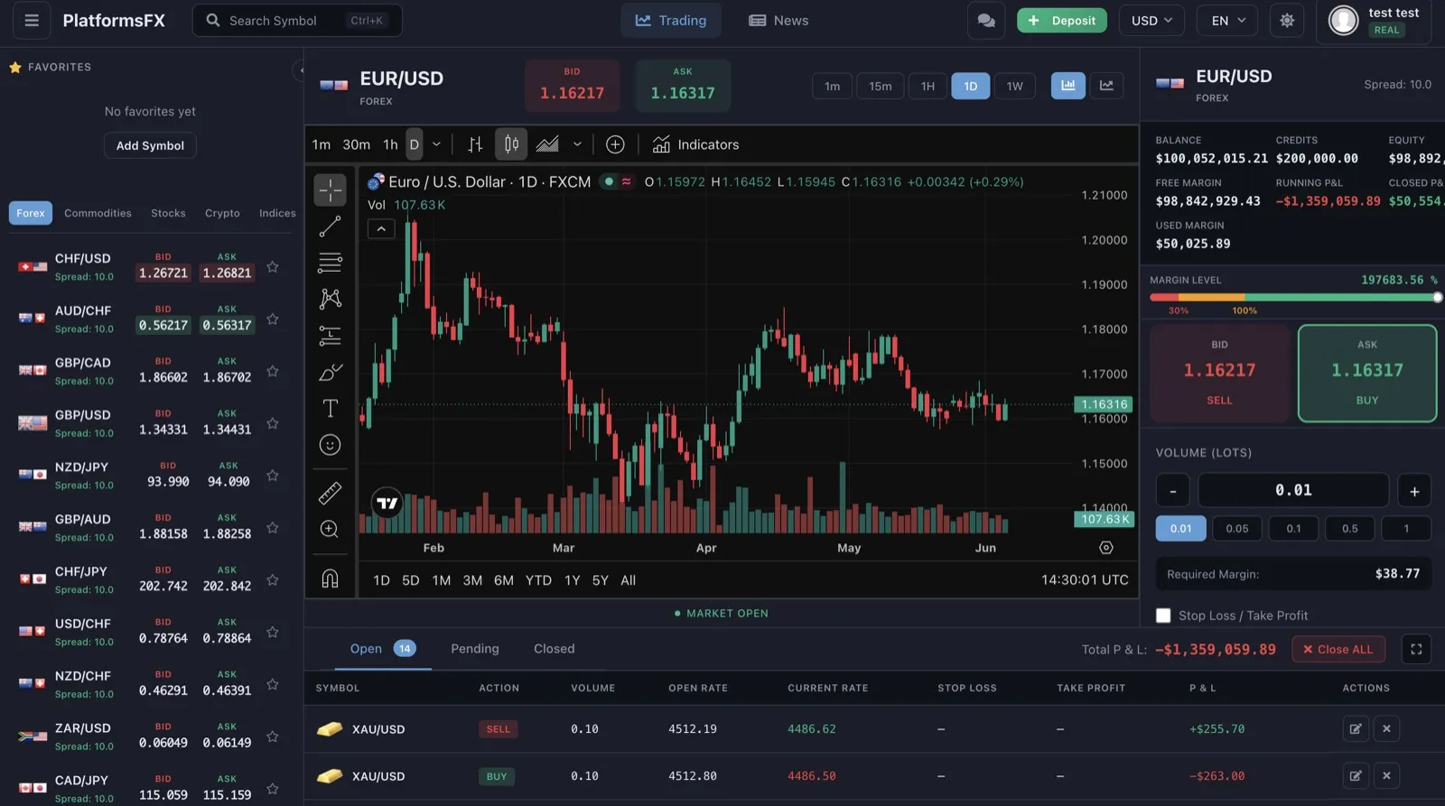Open the Indicators menu
The image size is (1445, 806).
pos(695,144)
